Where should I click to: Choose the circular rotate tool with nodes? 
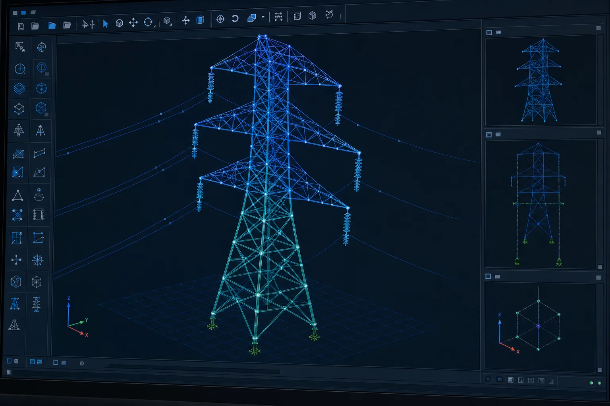coord(148,22)
